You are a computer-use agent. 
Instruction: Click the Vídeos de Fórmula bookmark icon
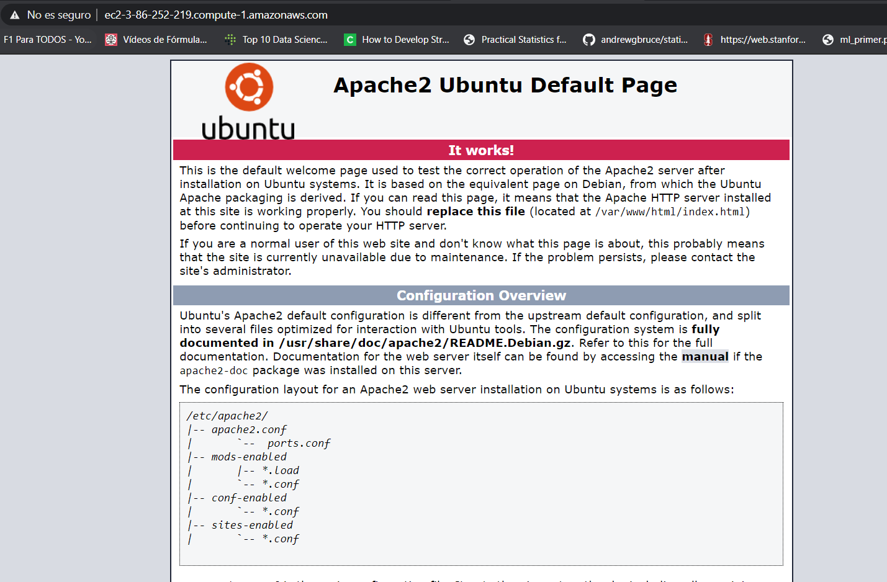(111, 40)
